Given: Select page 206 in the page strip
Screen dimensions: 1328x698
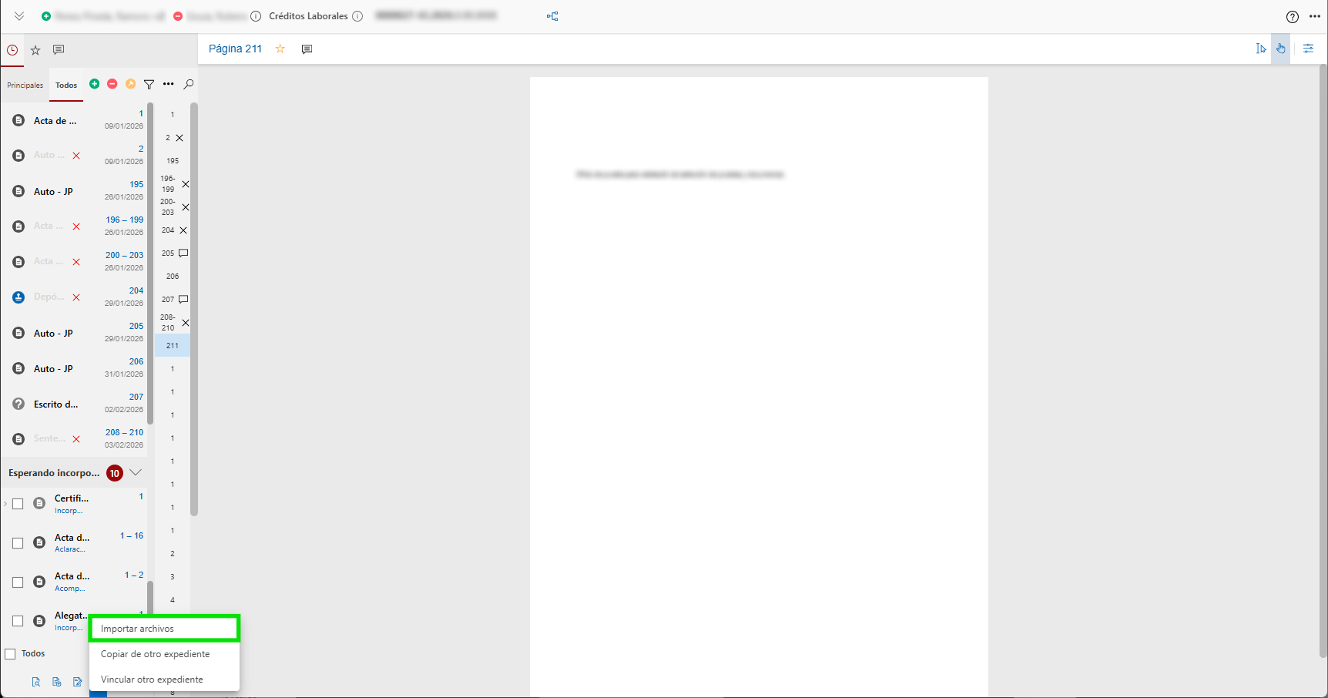Looking at the screenshot, I should [x=173, y=276].
